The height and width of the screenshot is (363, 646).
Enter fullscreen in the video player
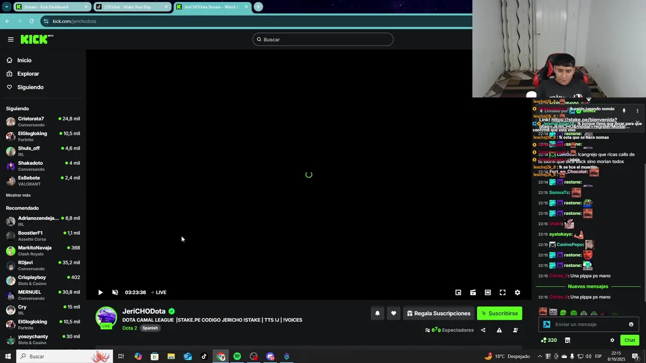503,292
